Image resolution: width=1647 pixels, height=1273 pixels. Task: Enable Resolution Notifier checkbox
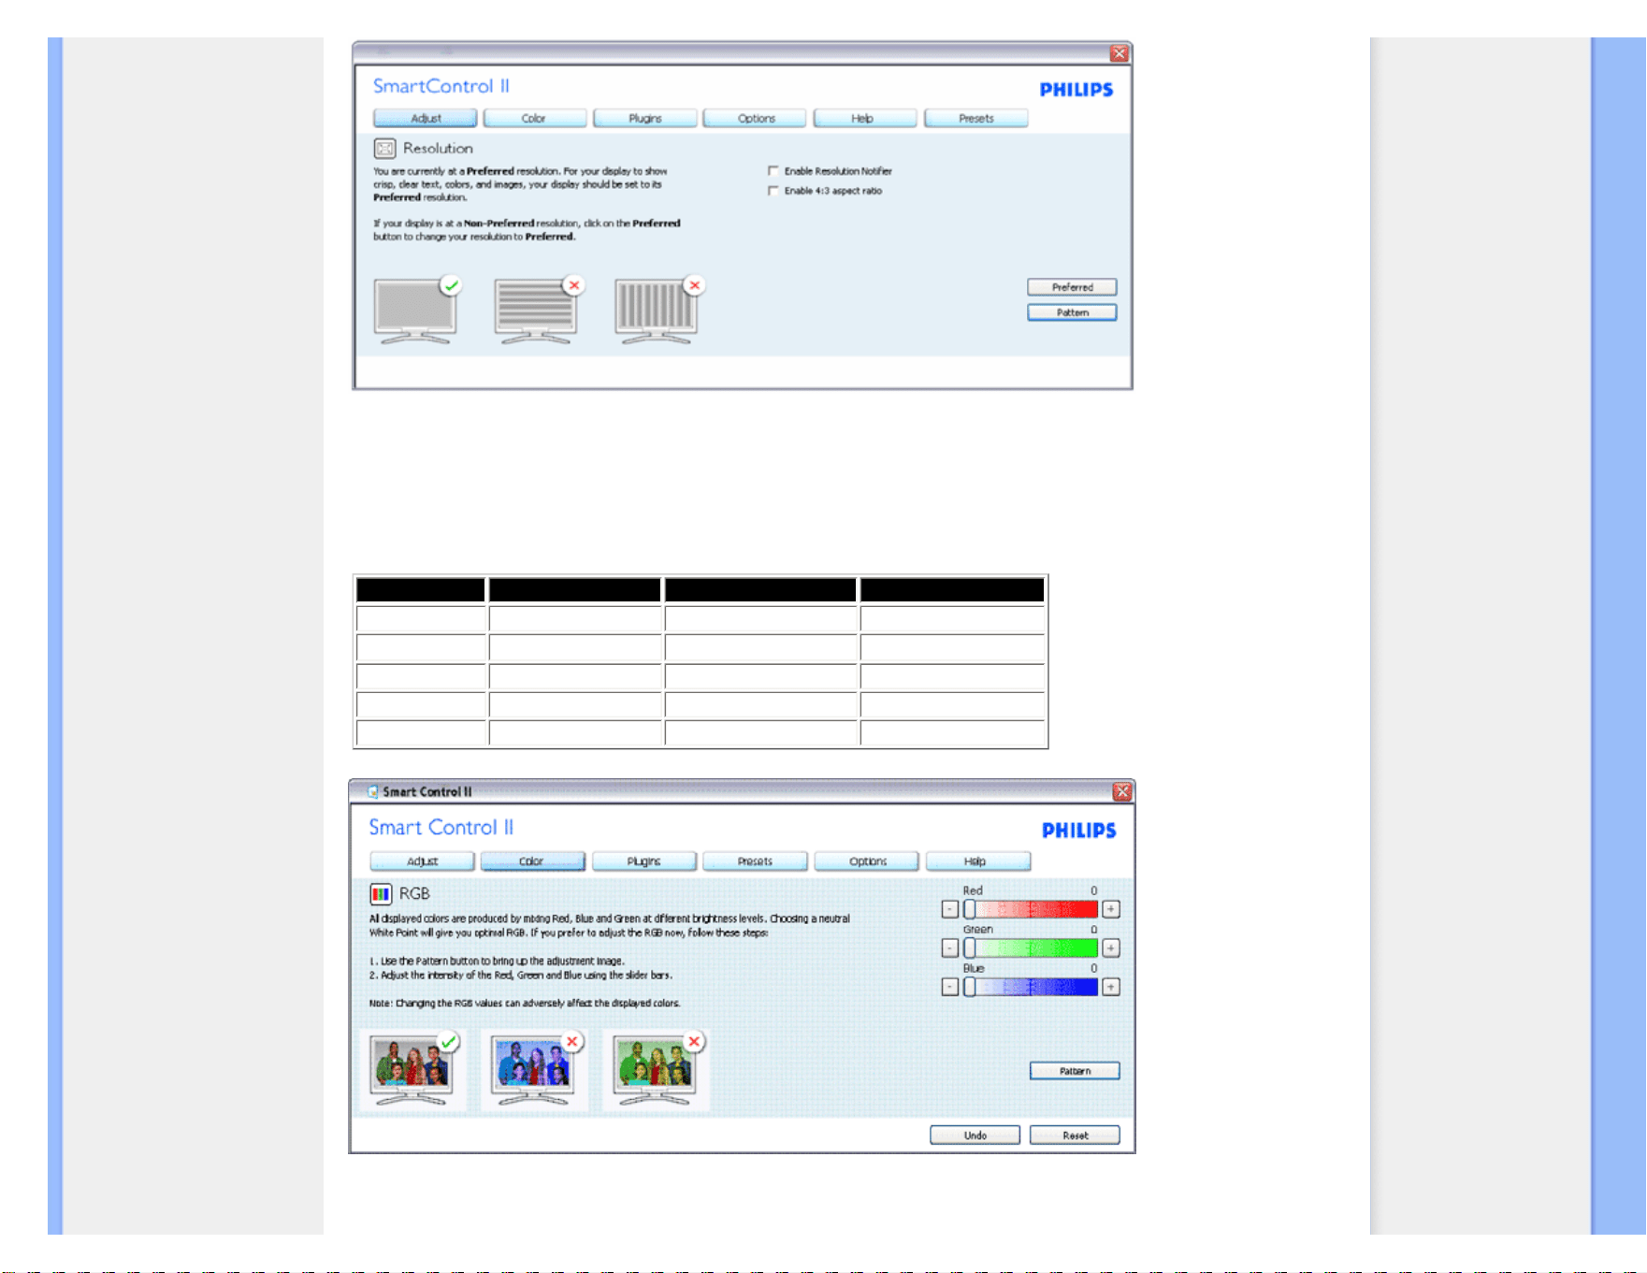pyautogui.click(x=773, y=171)
